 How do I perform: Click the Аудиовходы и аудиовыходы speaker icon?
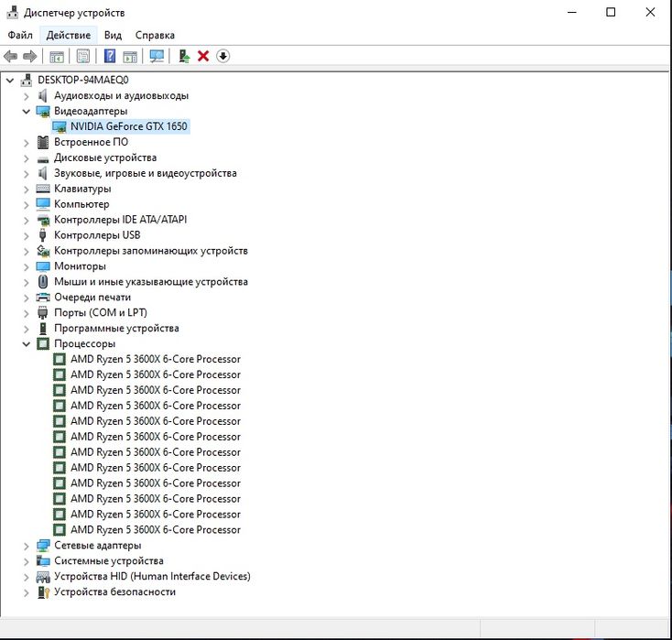point(42,95)
